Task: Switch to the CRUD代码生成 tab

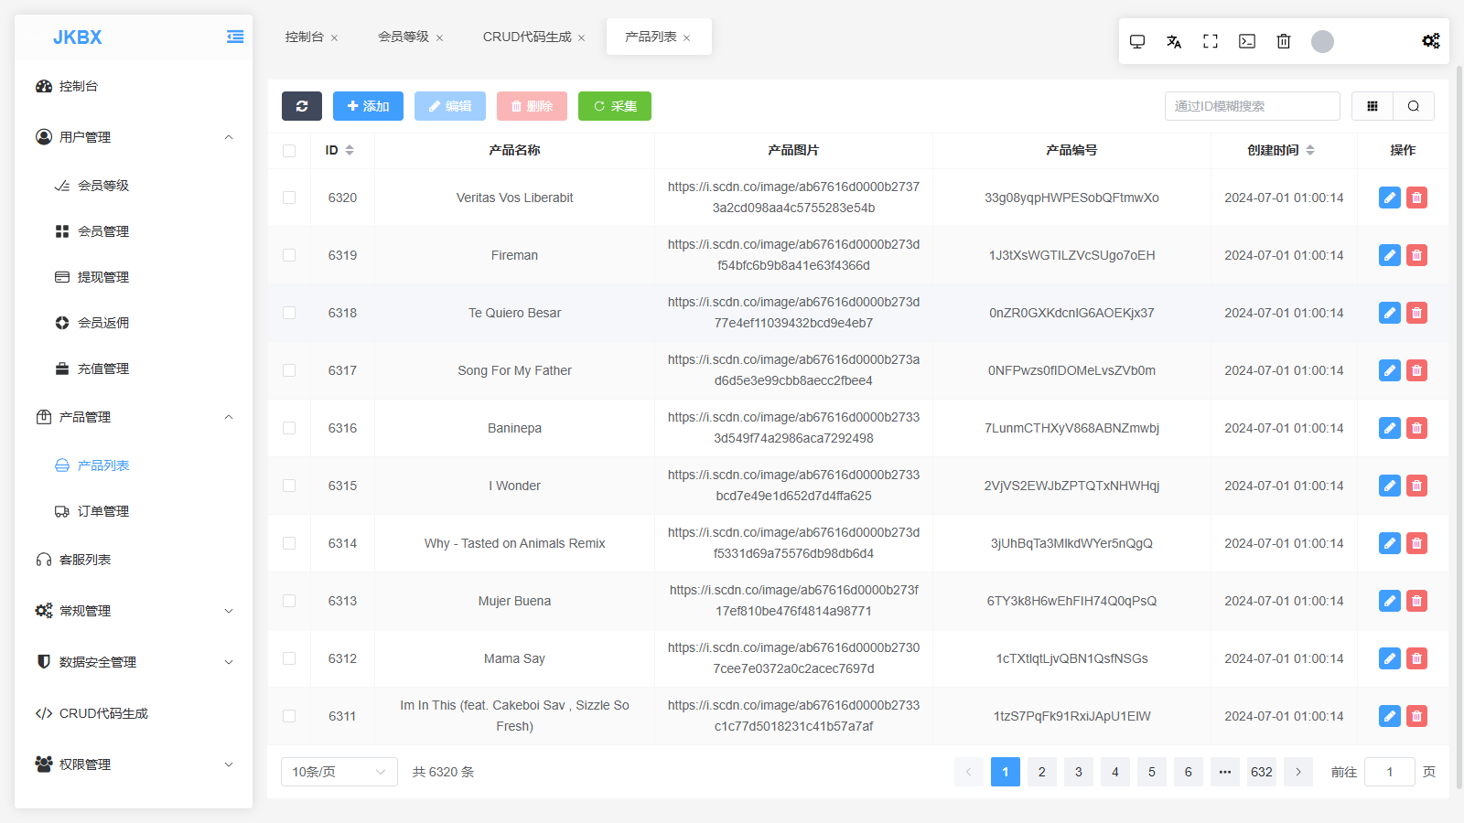Action: coord(527,37)
